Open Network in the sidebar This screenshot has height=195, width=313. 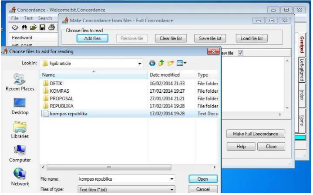pos(20,177)
